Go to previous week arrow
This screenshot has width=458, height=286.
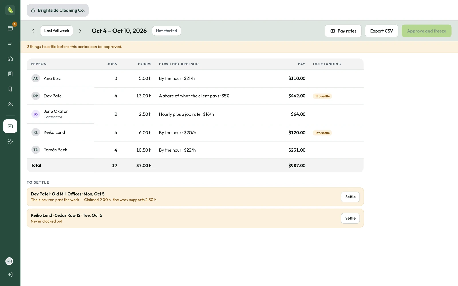[x=33, y=31]
